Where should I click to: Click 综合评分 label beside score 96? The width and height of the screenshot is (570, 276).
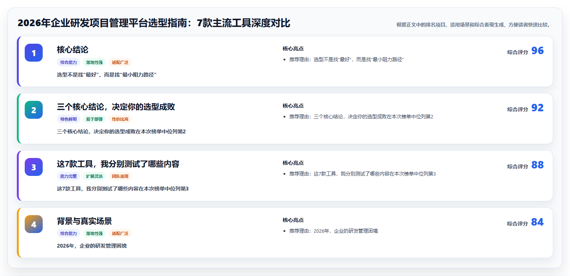tap(518, 52)
